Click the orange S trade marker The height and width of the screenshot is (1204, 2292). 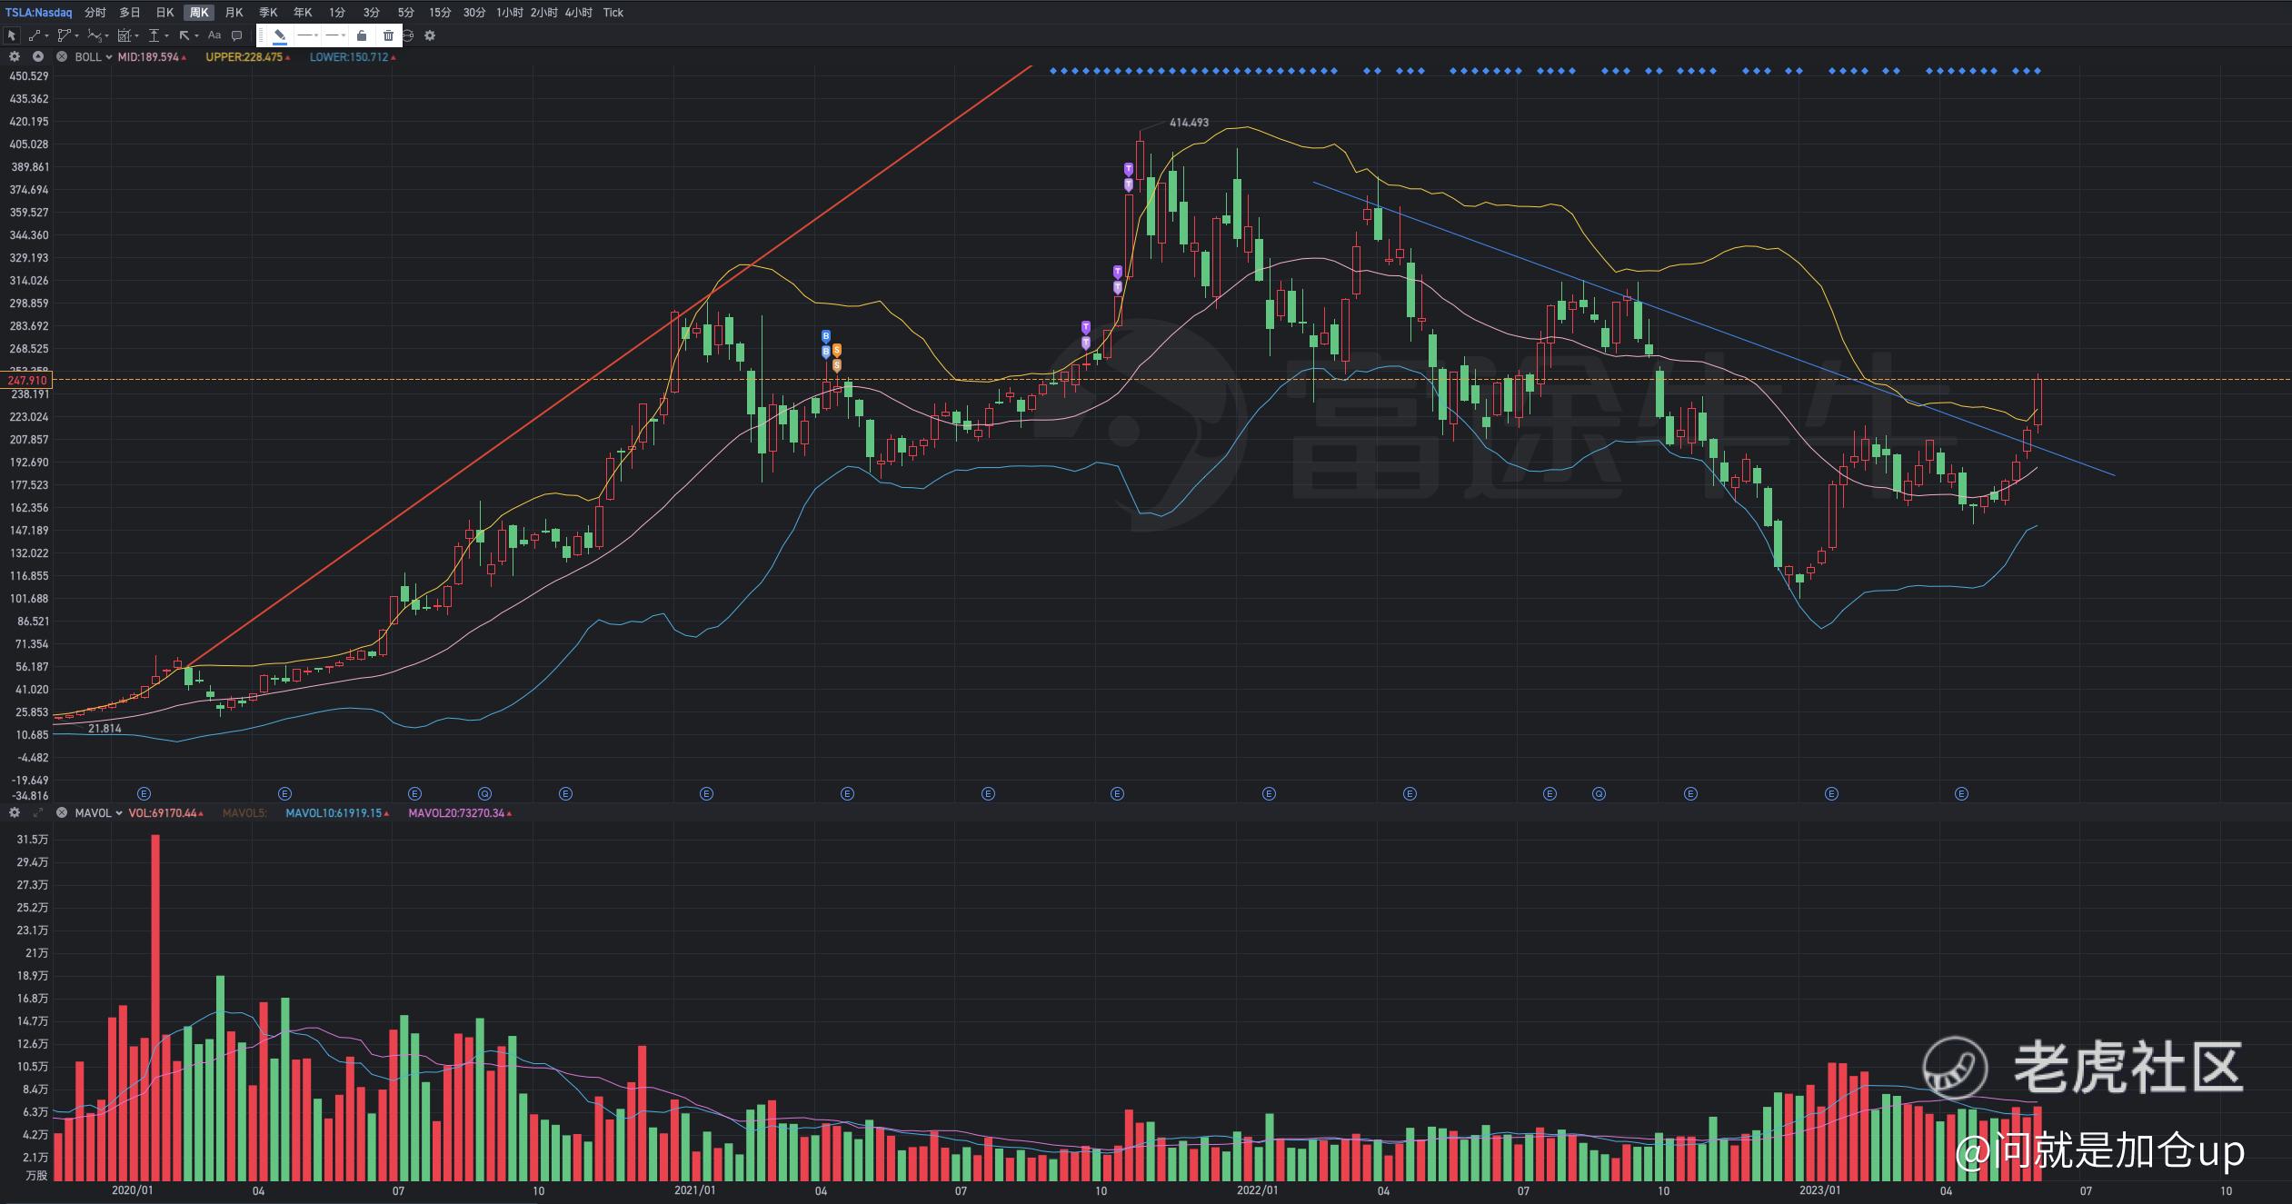point(837,350)
